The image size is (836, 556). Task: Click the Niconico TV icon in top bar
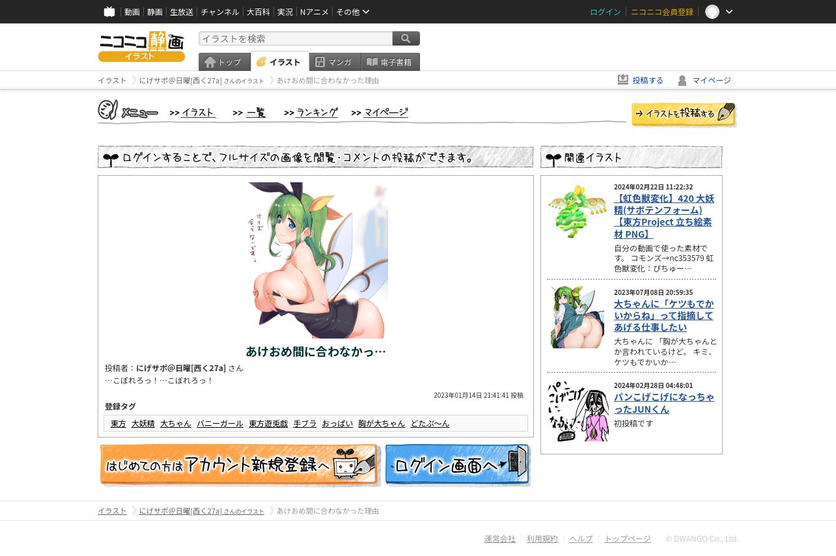[109, 12]
